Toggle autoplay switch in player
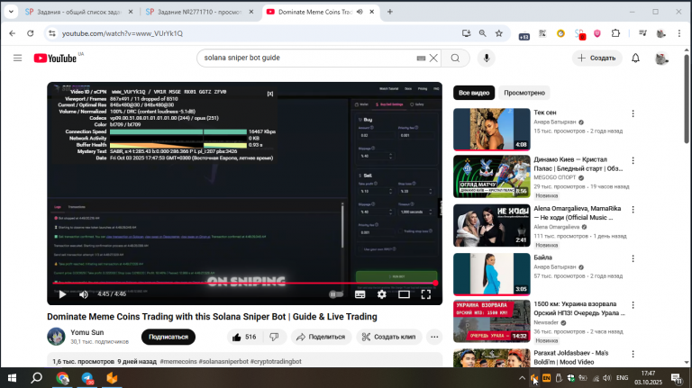692x388 pixels. pyautogui.click(x=336, y=294)
